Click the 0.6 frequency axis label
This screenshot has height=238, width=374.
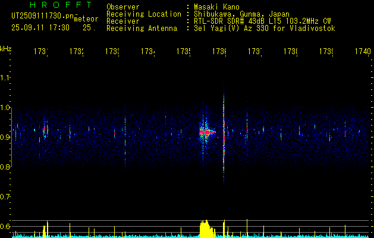(5, 226)
